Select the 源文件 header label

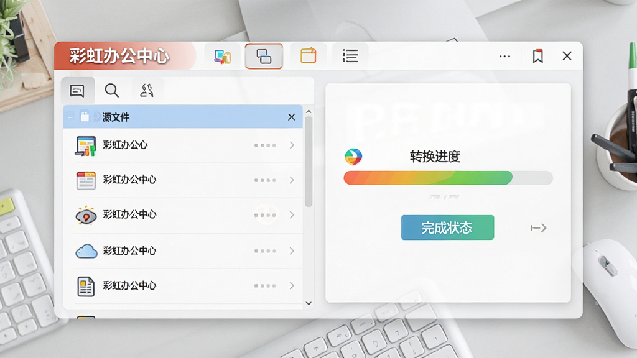116,117
